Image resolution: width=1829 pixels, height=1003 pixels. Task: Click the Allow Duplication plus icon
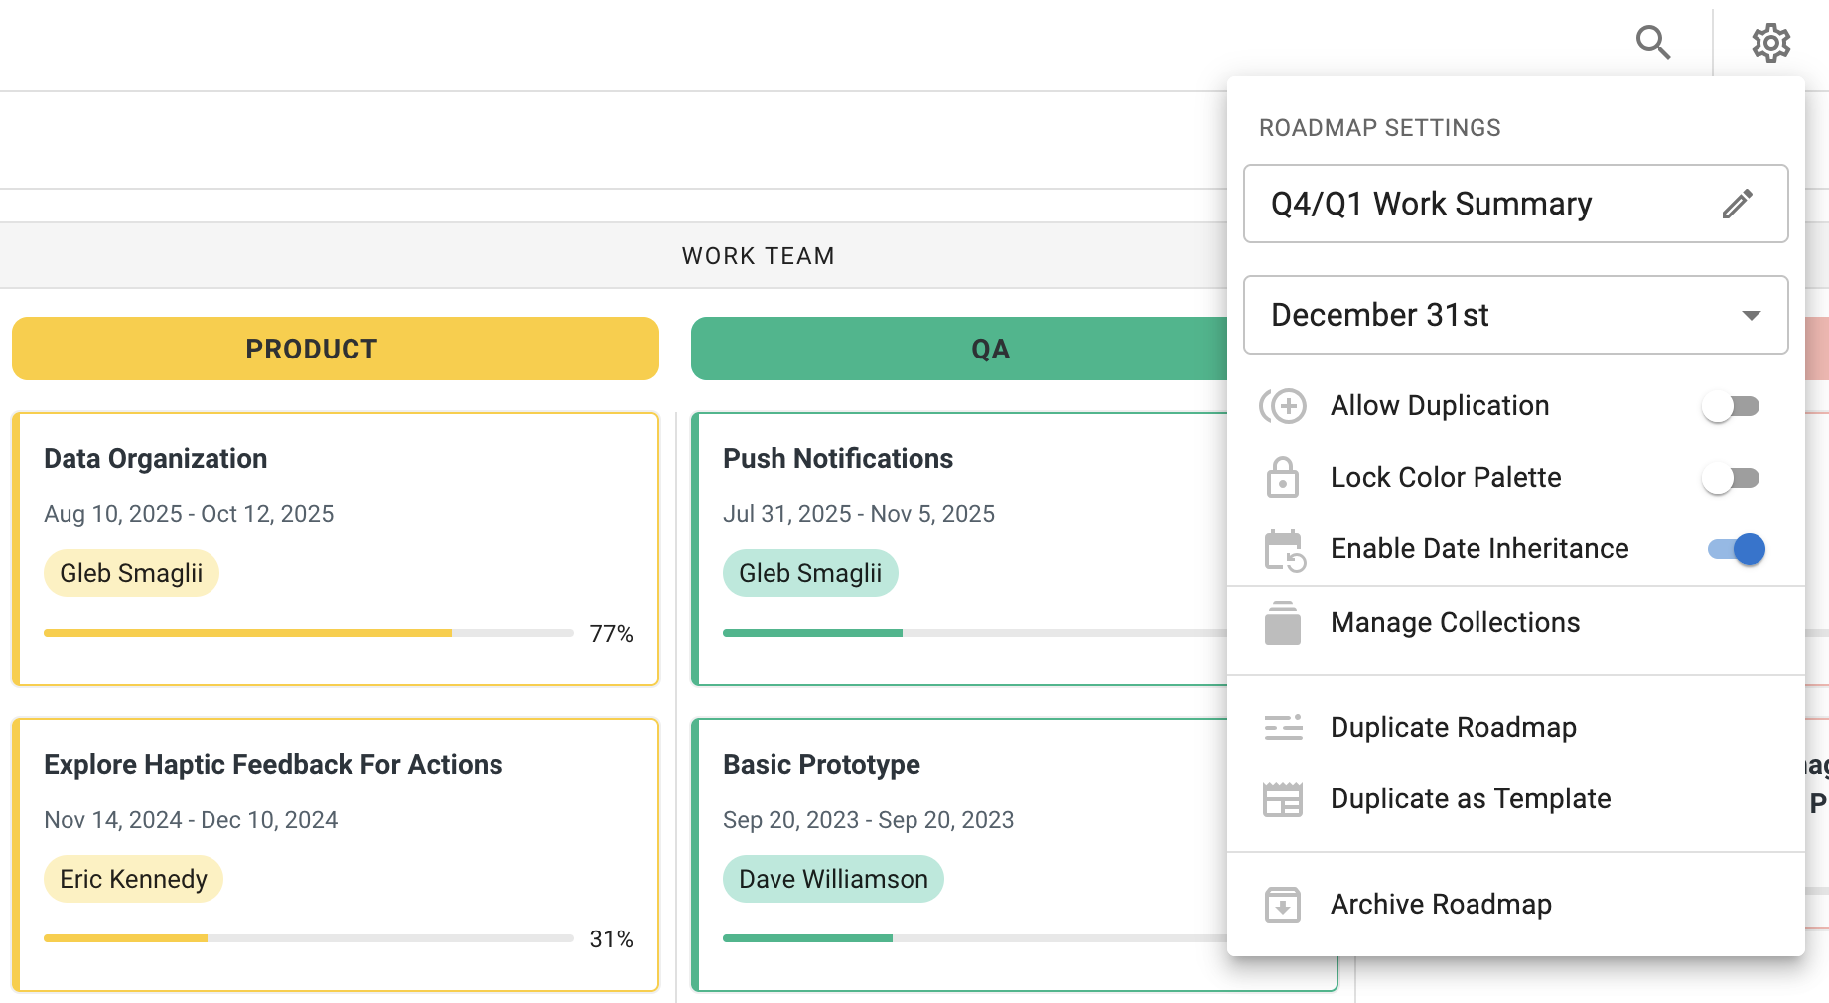[x=1283, y=406]
